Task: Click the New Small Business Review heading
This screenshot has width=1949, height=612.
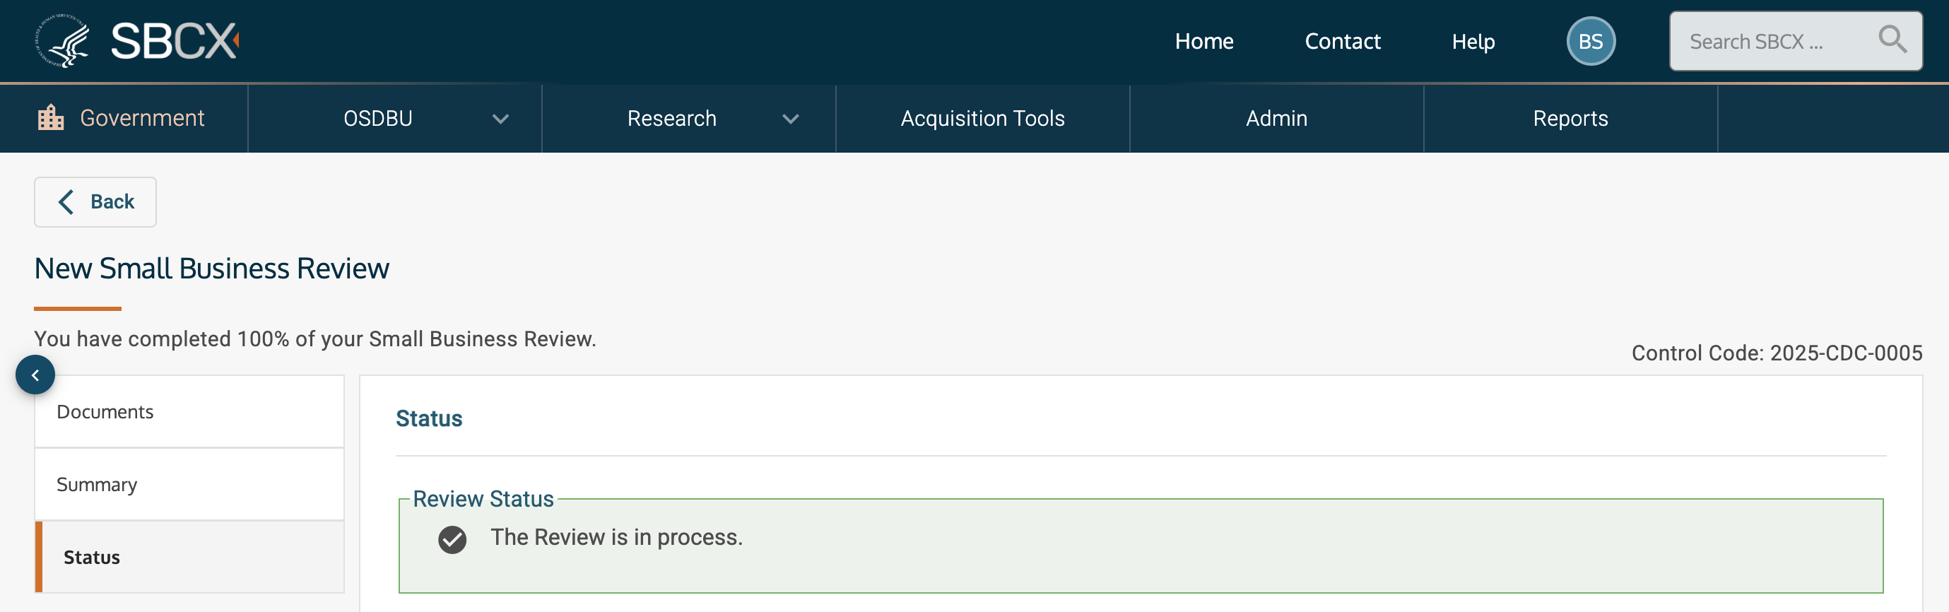Action: pyautogui.click(x=212, y=269)
